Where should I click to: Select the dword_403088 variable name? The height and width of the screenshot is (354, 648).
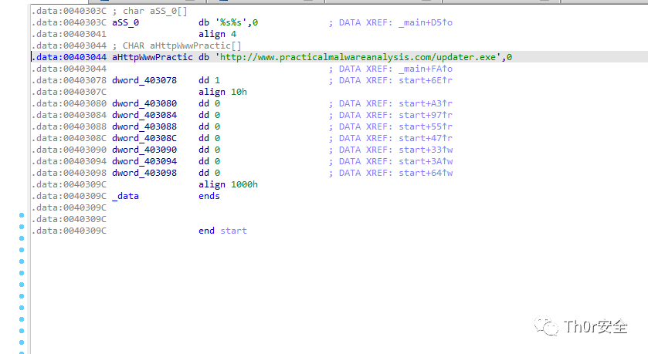(x=144, y=126)
